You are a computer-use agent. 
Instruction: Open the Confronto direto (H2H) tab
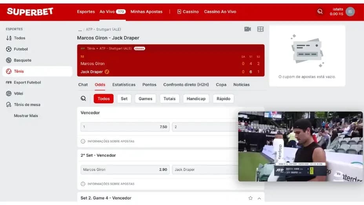tap(186, 84)
